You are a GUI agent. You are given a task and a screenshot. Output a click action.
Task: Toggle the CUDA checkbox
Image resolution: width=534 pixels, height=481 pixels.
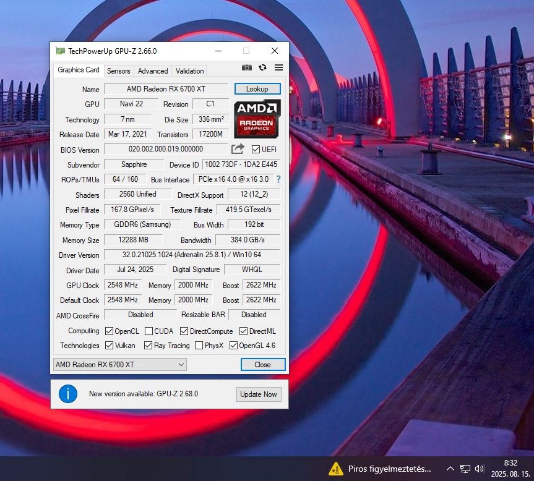click(x=149, y=331)
